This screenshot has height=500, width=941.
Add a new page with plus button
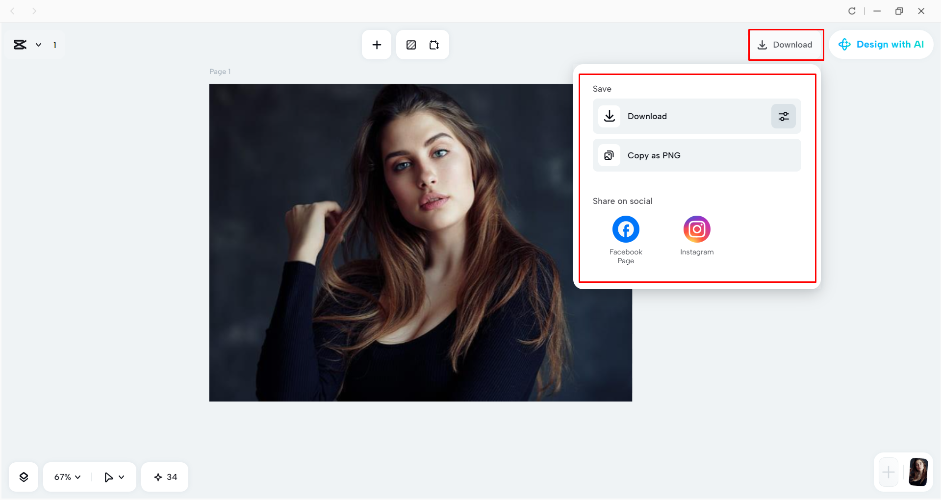tap(888, 472)
